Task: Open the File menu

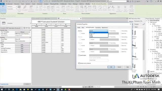Action: coord(2,4)
